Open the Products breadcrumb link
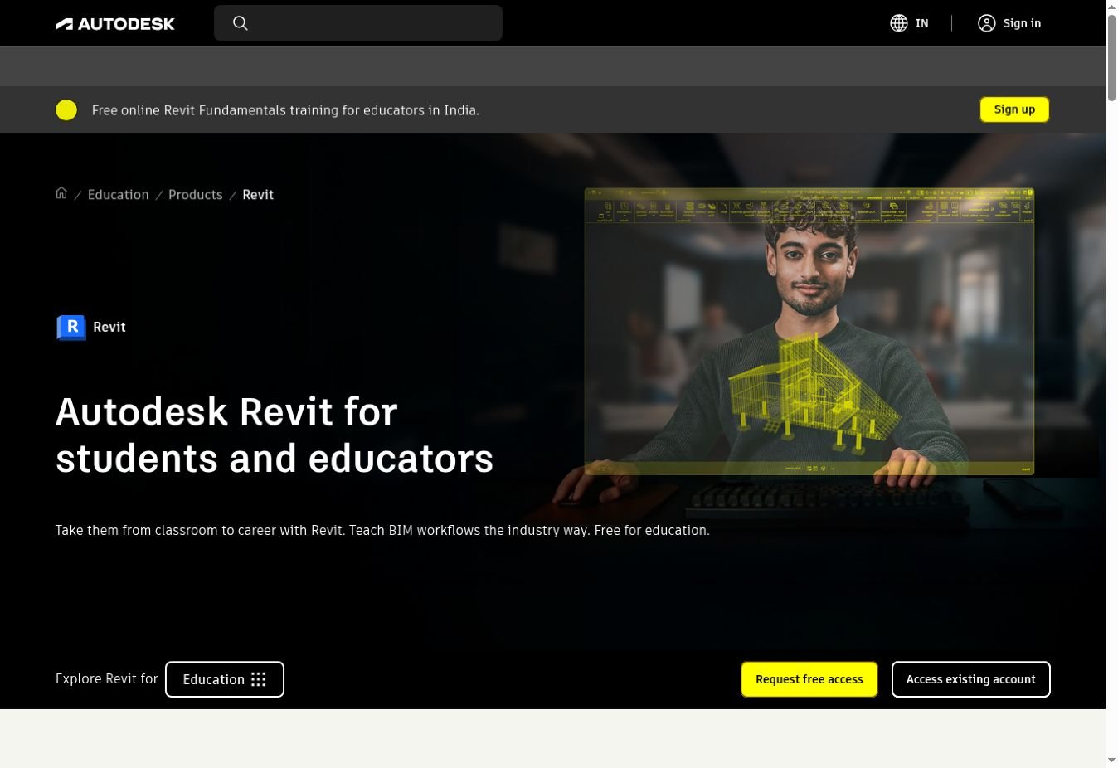Screen dimensions: 1118x768 click(196, 194)
